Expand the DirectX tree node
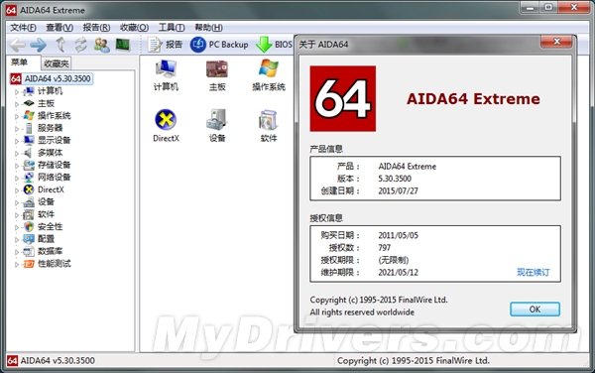The height and width of the screenshot is (373, 595). 17,190
